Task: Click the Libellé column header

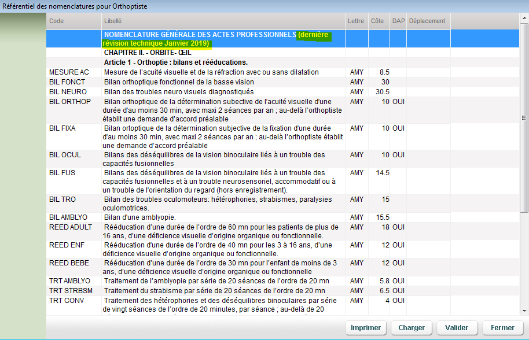Action: point(113,21)
